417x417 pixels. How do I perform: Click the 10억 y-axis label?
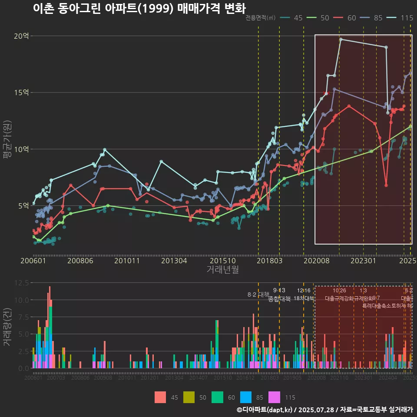(x=21, y=149)
